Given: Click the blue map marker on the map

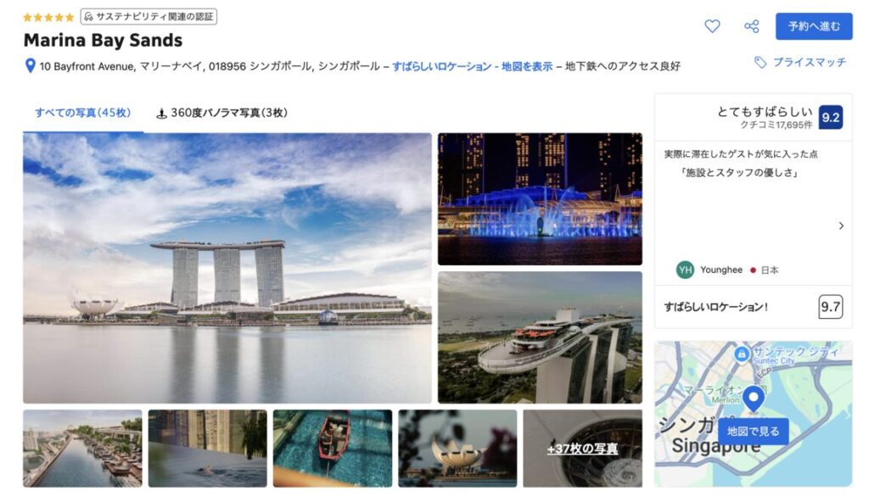Looking at the screenshot, I should [x=754, y=398].
